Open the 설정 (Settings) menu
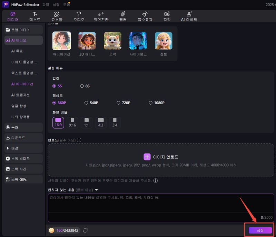The width and height of the screenshot is (276, 237). (x=56, y=5)
